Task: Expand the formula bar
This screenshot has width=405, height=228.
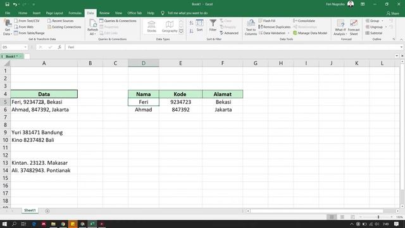Action: pyautogui.click(x=401, y=47)
